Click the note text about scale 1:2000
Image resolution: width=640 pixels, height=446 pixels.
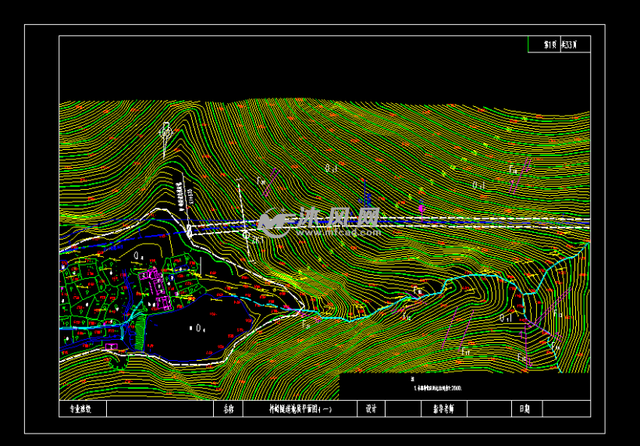441,387
